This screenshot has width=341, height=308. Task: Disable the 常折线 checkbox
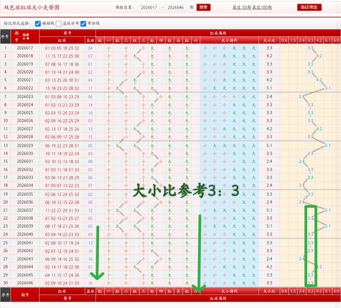(83, 23)
